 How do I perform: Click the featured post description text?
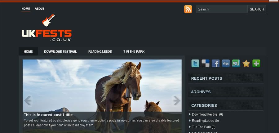pyautogui.click(x=101, y=123)
